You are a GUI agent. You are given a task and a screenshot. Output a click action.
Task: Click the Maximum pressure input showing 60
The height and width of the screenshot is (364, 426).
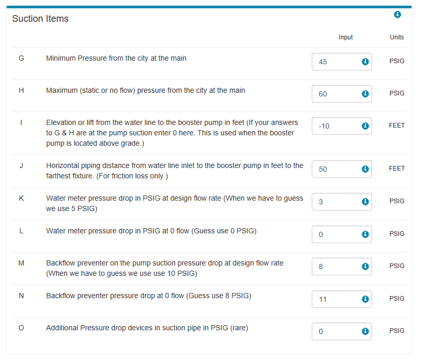coord(341,94)
